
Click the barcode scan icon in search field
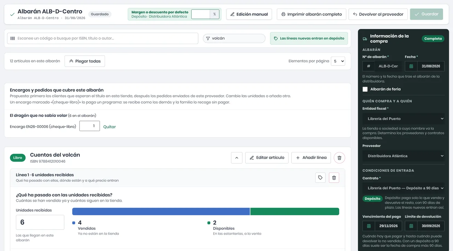pos(12,38)
